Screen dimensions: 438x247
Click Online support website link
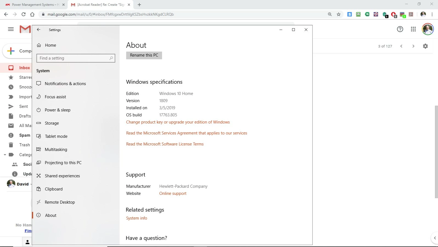coord(173,193)
